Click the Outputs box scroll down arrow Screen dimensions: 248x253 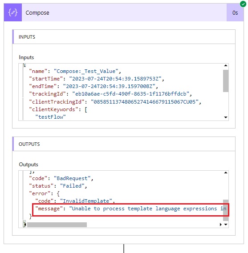(226, 225)
